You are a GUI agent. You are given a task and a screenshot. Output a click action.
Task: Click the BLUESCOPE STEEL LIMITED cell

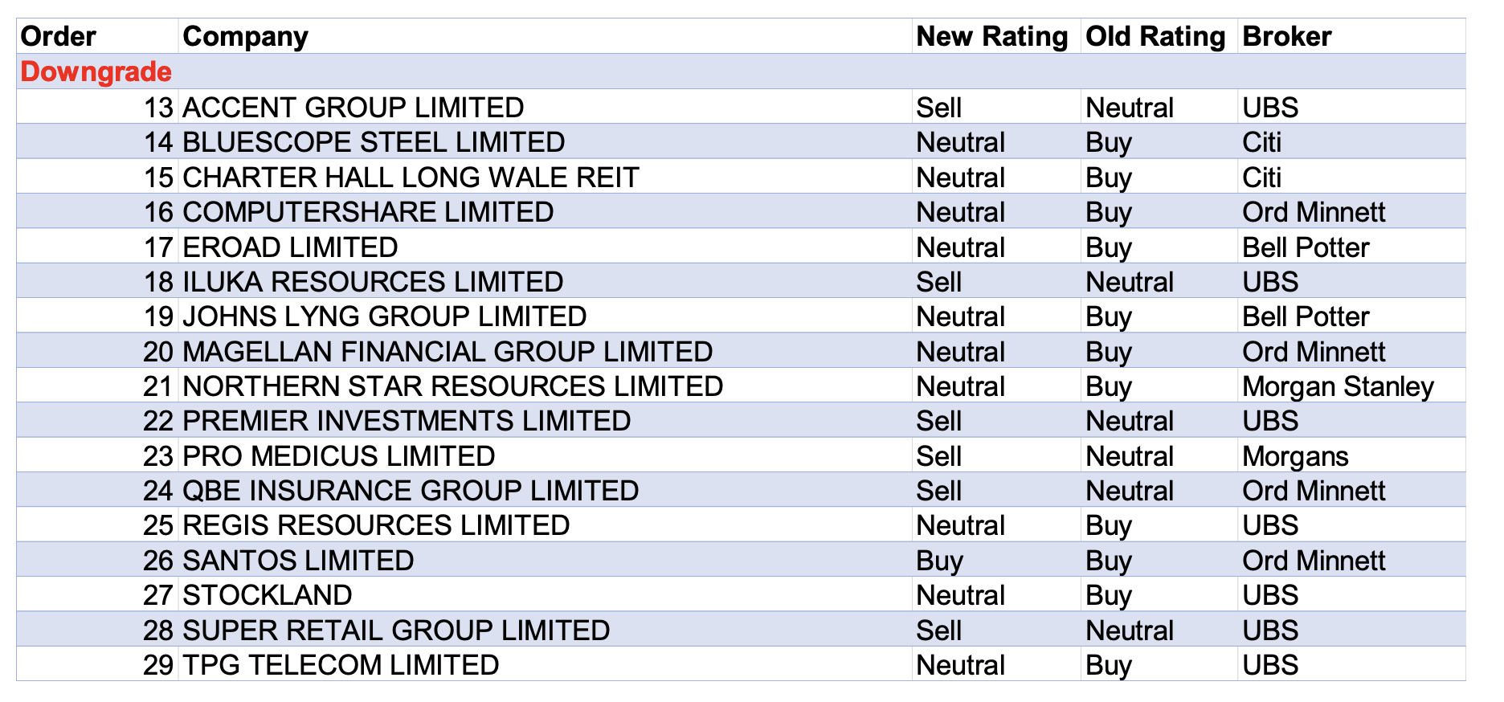coord(374,142)
